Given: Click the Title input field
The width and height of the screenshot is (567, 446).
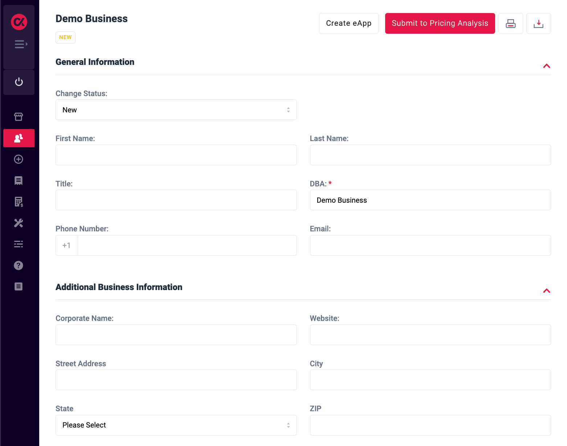Looking at the screenshot, I should point(176,200).
